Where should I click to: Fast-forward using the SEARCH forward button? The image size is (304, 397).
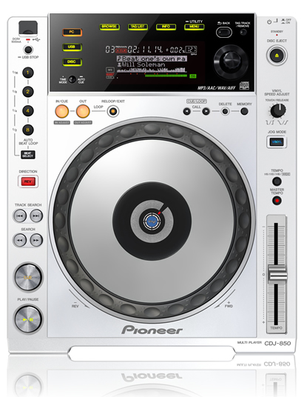coord(36,240)
